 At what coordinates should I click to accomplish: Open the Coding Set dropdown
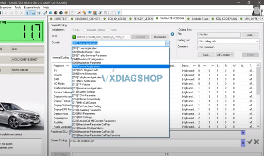coord(257,41)
